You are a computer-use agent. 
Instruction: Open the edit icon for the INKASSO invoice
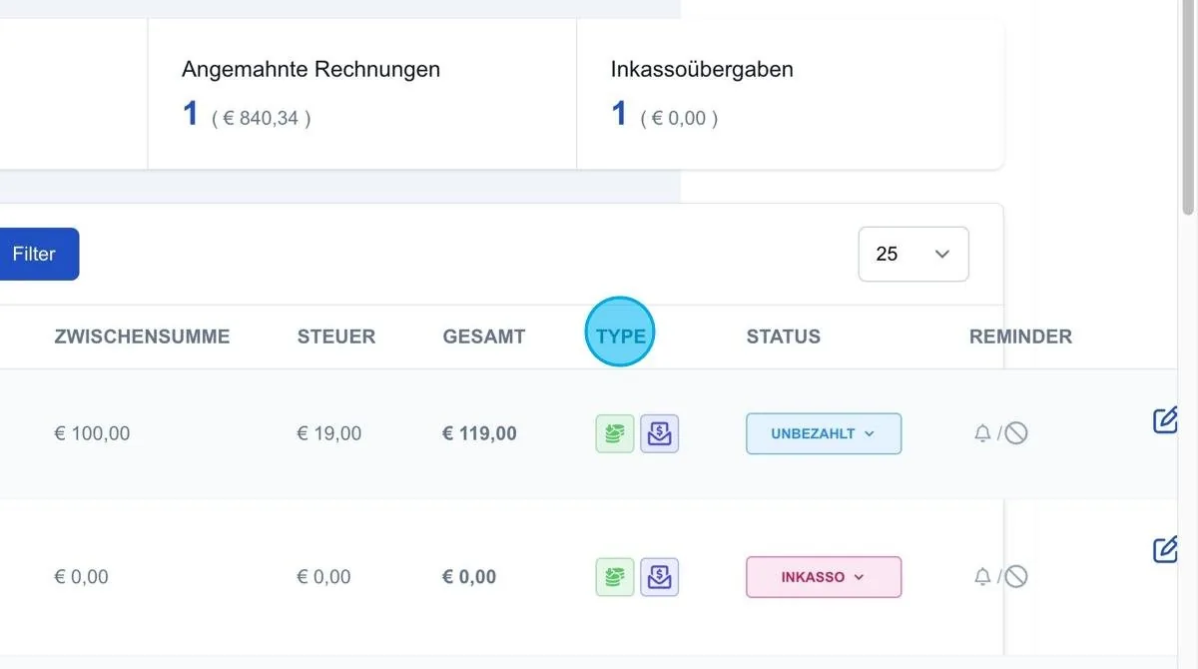pos(1165,549)
